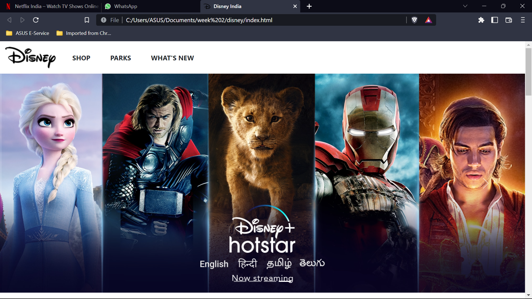Expand the tab search dropdown arrow
This screenshot has height=299, width=532.
pos(465,6)
